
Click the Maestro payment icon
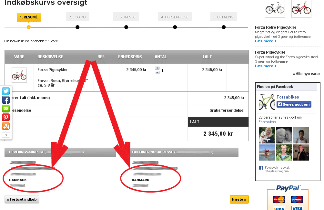point(297,199)
